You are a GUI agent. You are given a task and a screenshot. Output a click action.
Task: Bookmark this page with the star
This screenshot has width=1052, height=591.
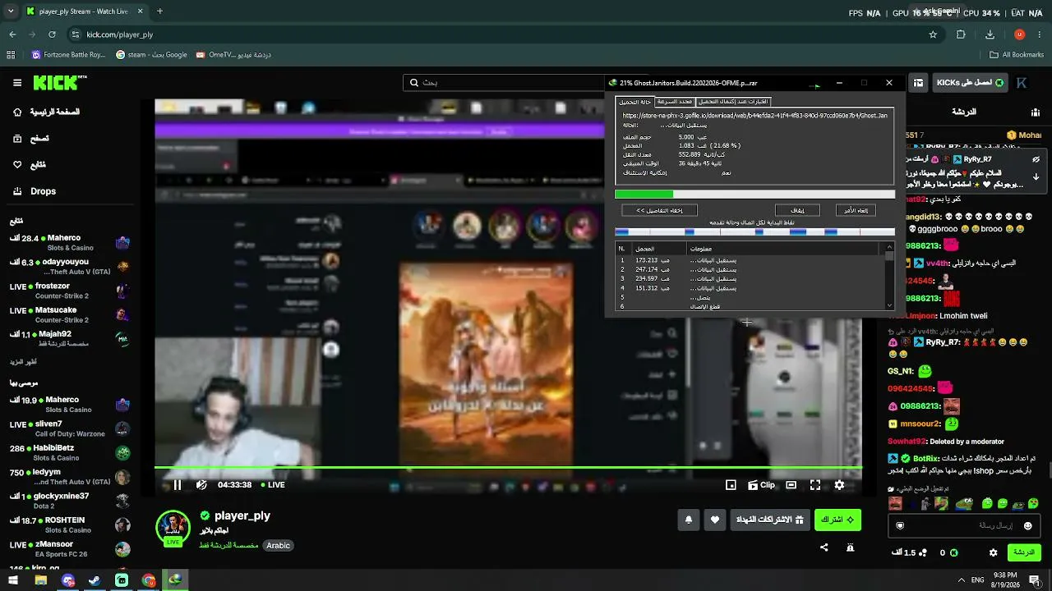pos(933,34)
